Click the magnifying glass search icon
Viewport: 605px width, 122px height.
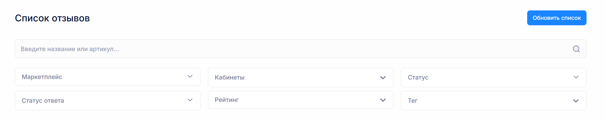coord(576,49)
